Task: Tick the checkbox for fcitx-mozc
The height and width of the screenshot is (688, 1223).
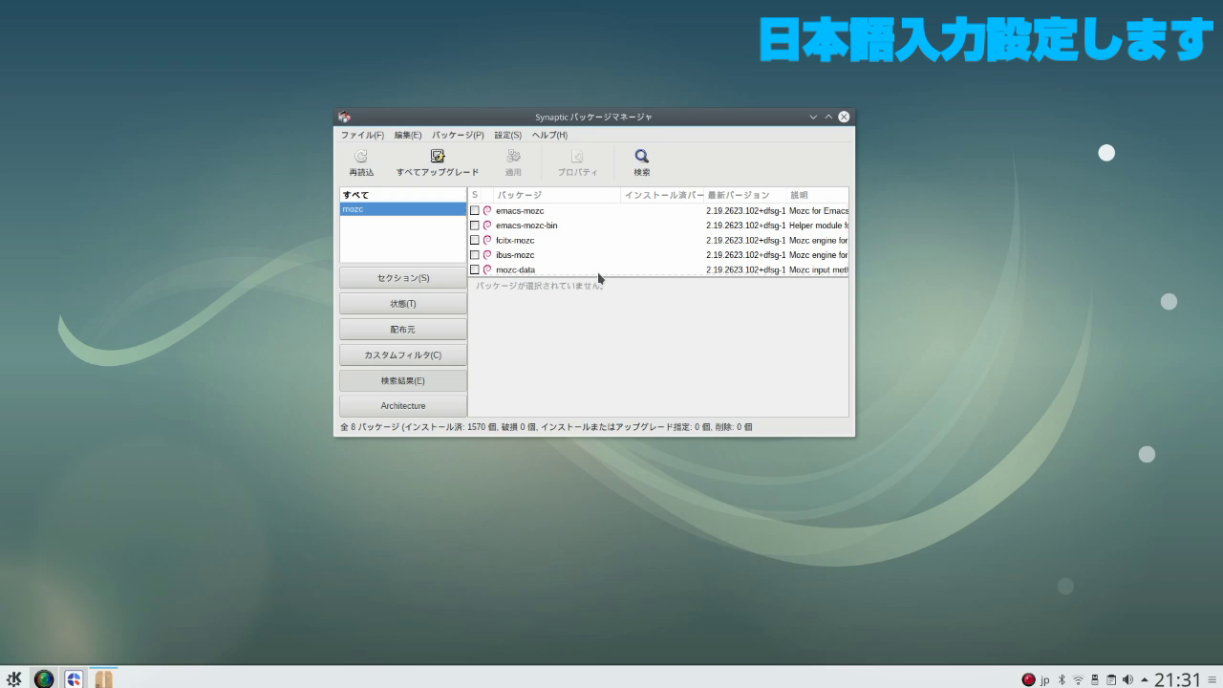Action: point(474,240)
